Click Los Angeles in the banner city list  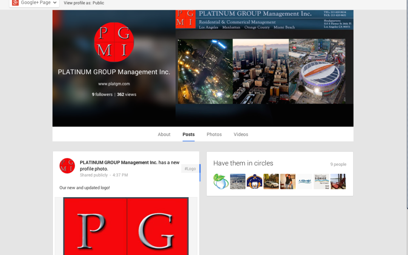coord(209,27)
